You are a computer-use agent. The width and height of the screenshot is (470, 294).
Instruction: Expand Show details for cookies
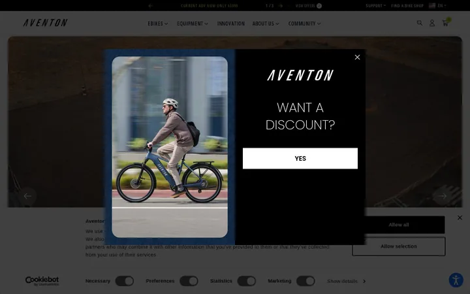pyautogui.click(x=346, y=281)
